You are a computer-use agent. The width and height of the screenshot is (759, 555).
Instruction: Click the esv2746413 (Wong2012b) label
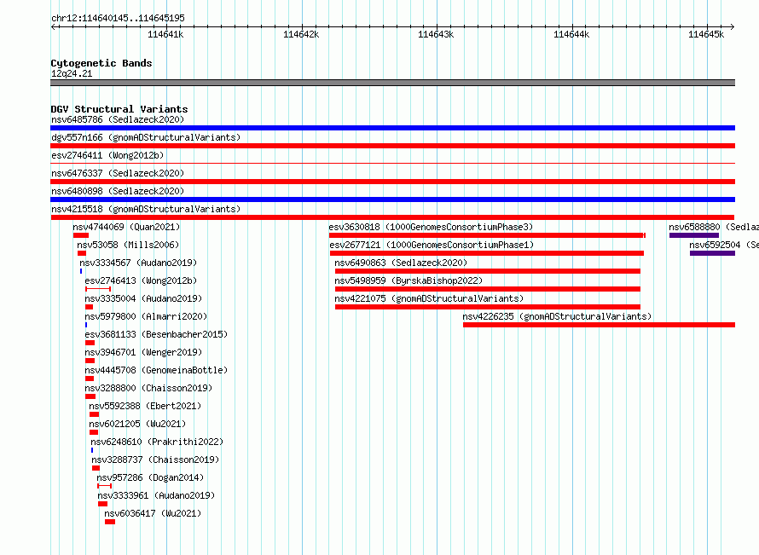pyautogui.click(x=141, y=280)
